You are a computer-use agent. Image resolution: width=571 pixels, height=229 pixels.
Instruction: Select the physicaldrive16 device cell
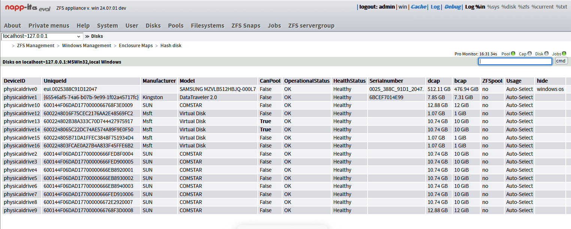pos(22,146)
